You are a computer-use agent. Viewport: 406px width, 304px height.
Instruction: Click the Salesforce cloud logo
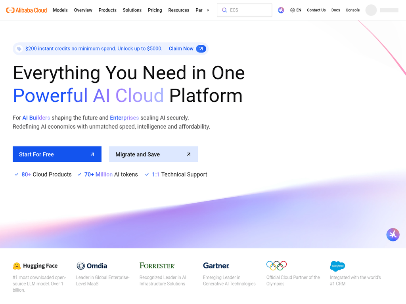pyautogui.click(x=337, y=266)
